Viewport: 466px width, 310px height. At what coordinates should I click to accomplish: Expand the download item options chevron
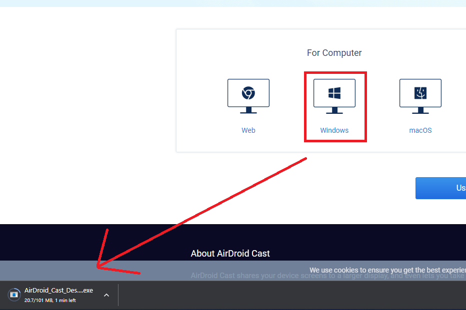coord(106,295)
